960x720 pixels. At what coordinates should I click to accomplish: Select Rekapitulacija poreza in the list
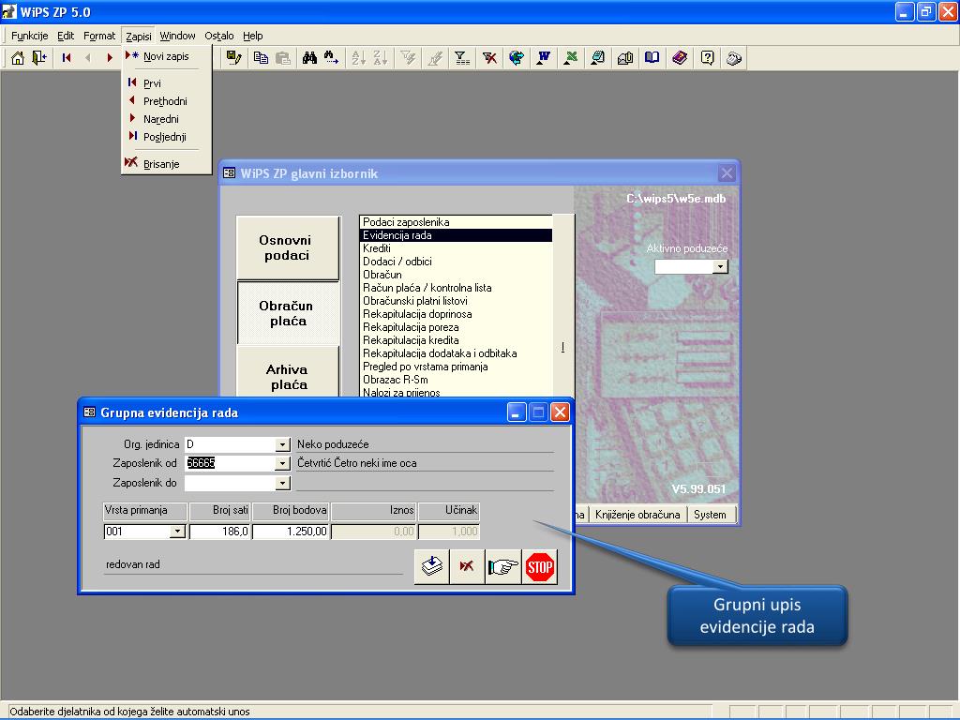coord(457,327)
